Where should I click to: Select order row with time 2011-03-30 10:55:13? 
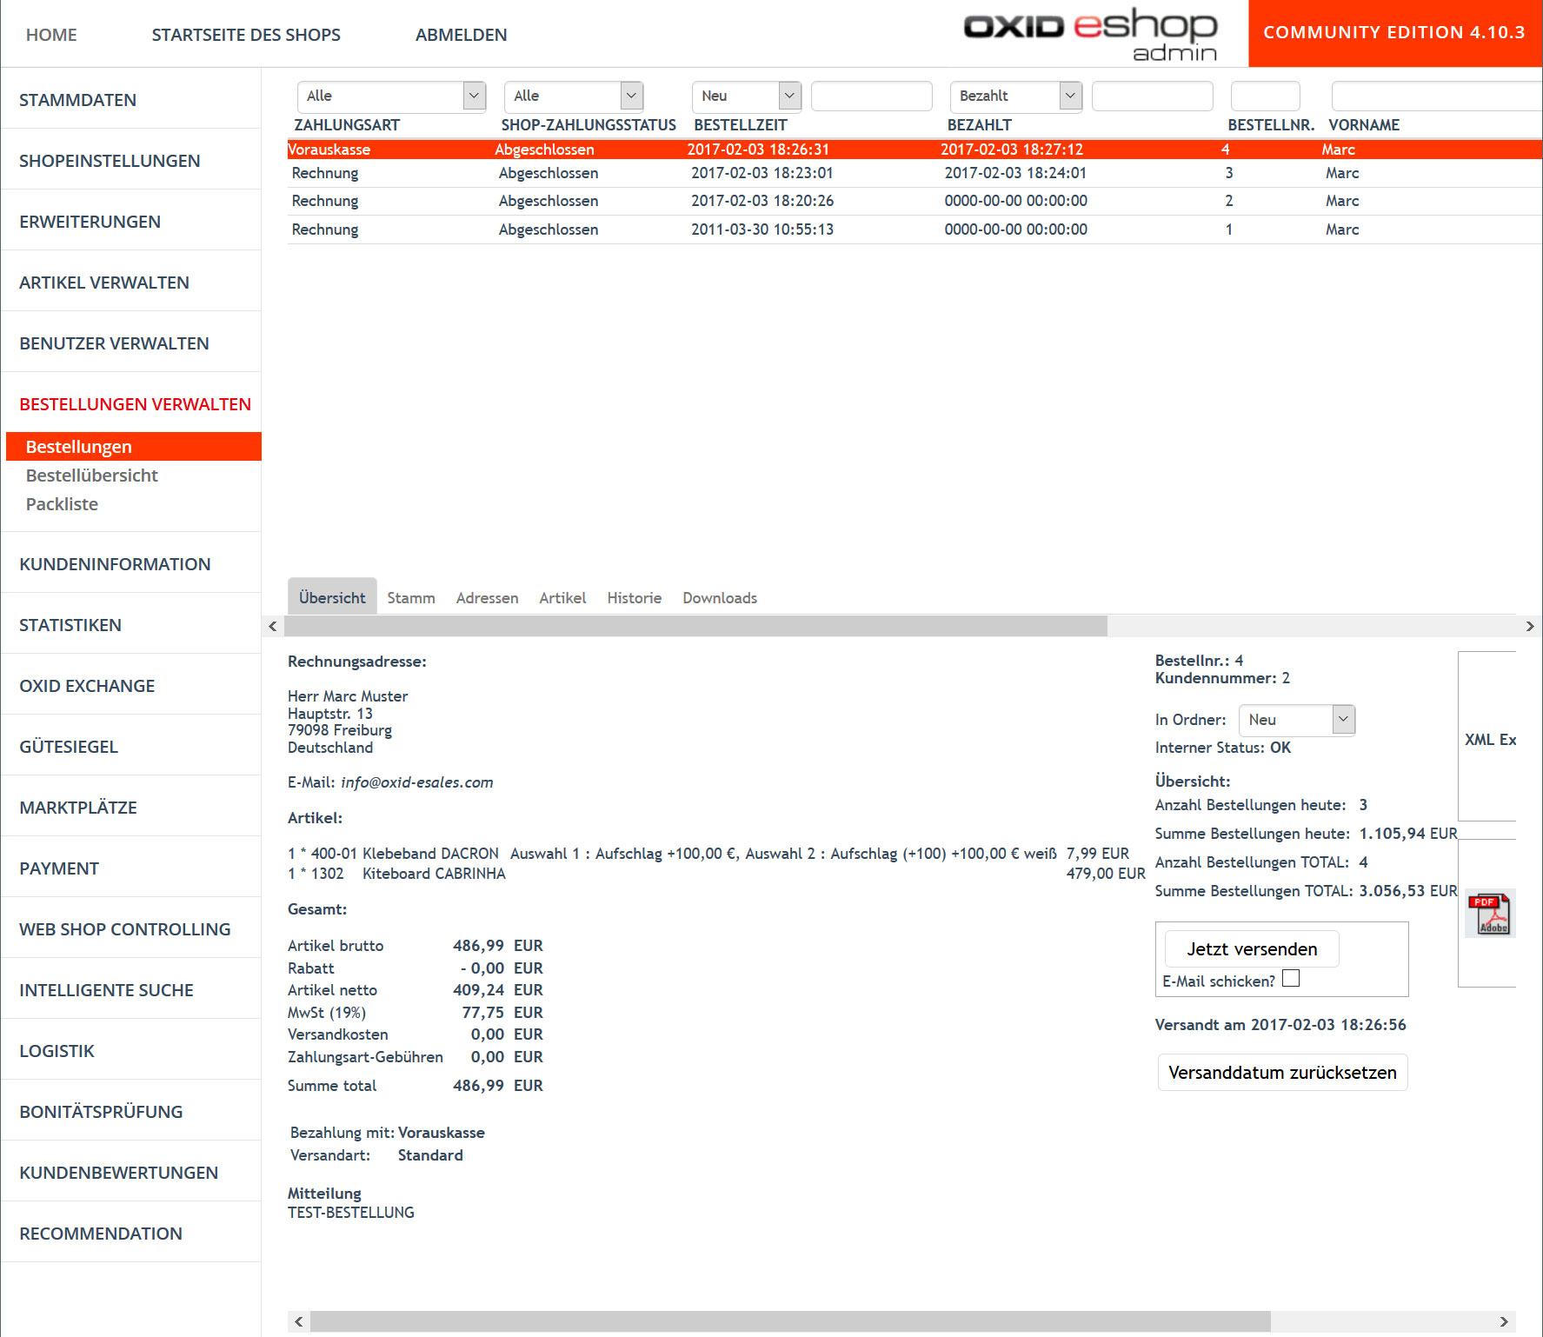click(914, 229)
